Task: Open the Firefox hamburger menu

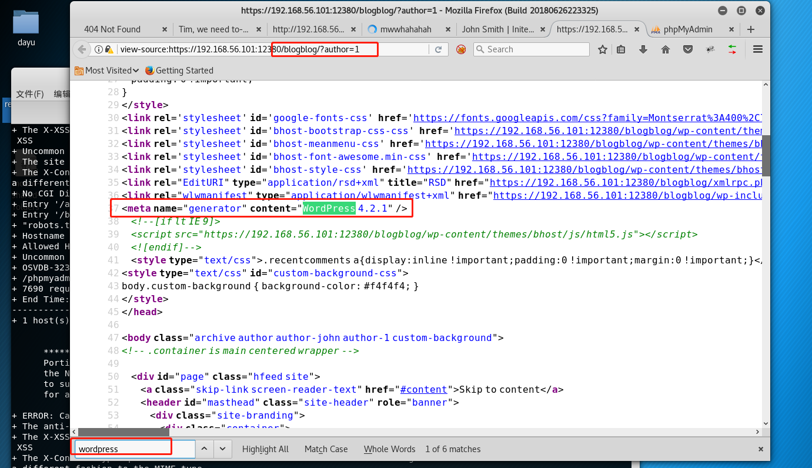Action: [758, 49]
